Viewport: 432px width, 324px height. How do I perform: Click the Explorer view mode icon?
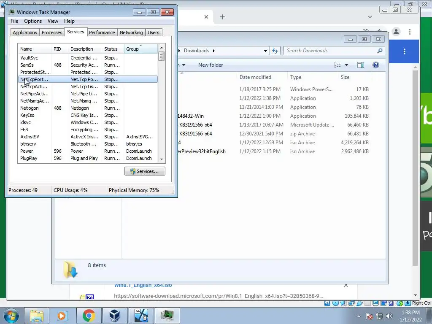(337, 65)
